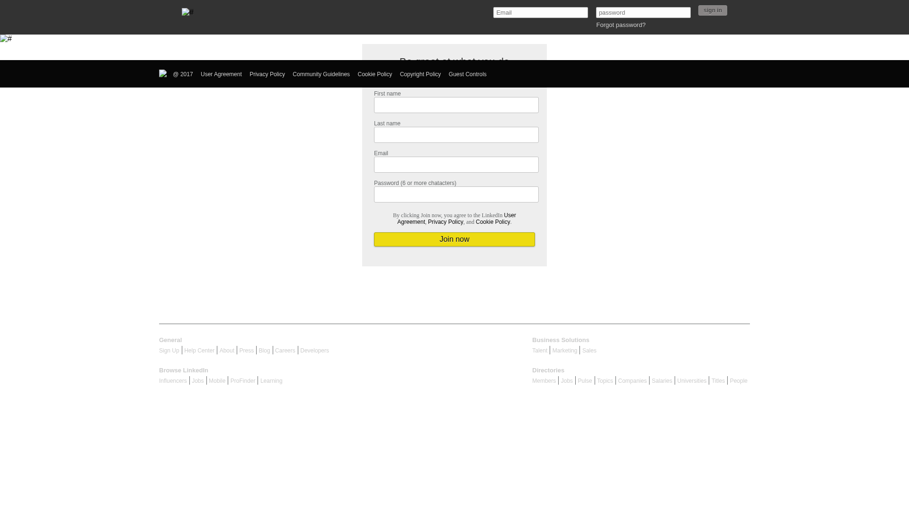Focus the Last name field
This screenshot has width=909, height=511.
coord(456,135)
